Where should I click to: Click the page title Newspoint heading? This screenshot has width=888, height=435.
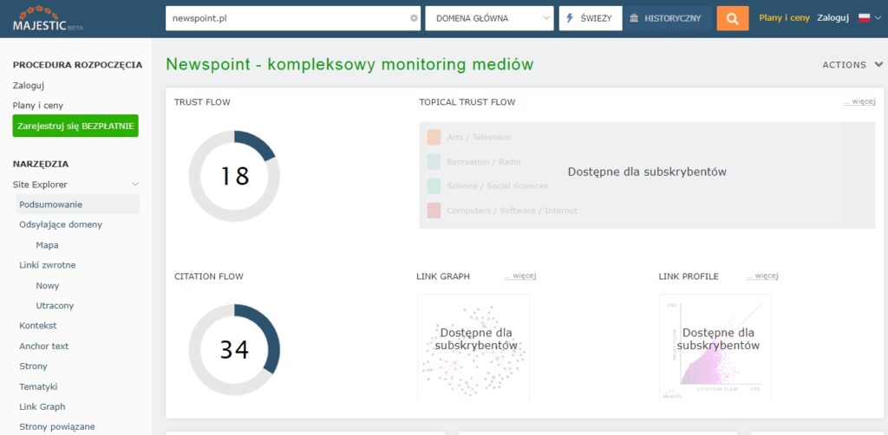349,64
